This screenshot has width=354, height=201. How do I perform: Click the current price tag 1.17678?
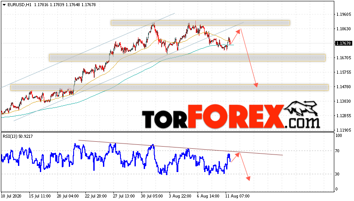tap(343, 43)
